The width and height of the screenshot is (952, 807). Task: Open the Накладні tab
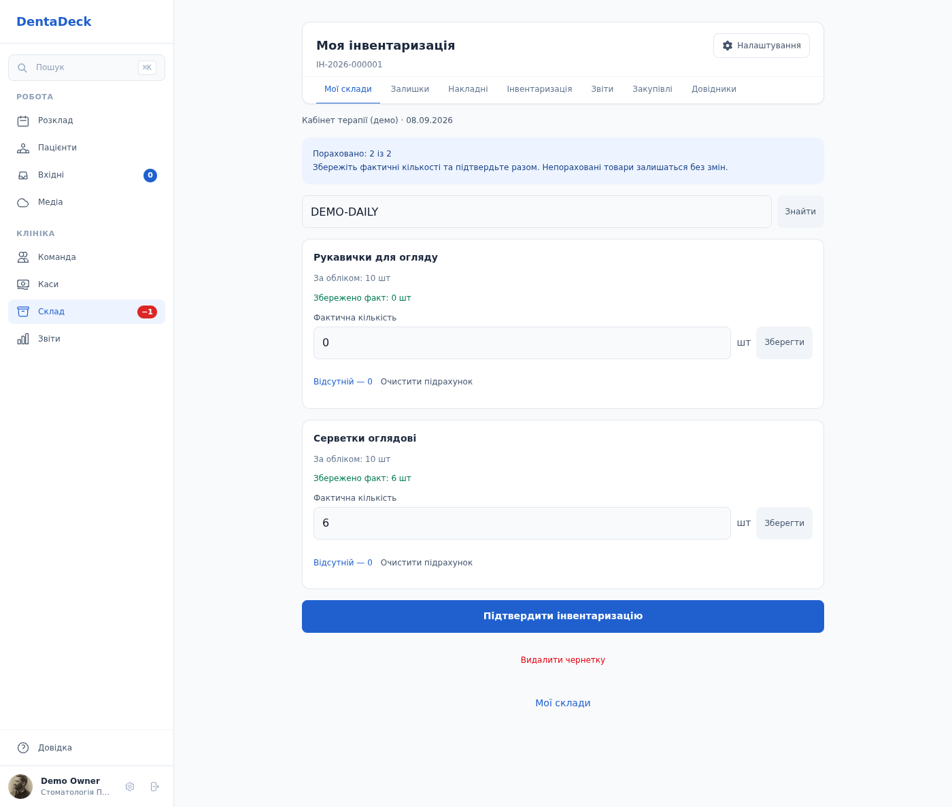pyautogui.click(x=468, y=89)
